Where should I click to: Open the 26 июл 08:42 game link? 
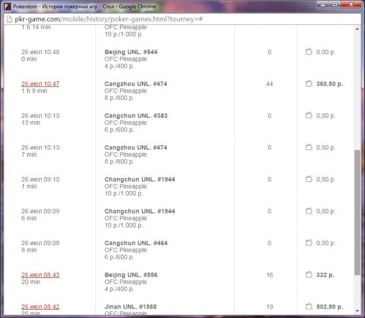(40, 307)
